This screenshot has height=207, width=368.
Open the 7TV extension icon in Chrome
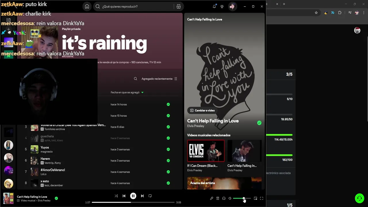click(x=333, y=13)
